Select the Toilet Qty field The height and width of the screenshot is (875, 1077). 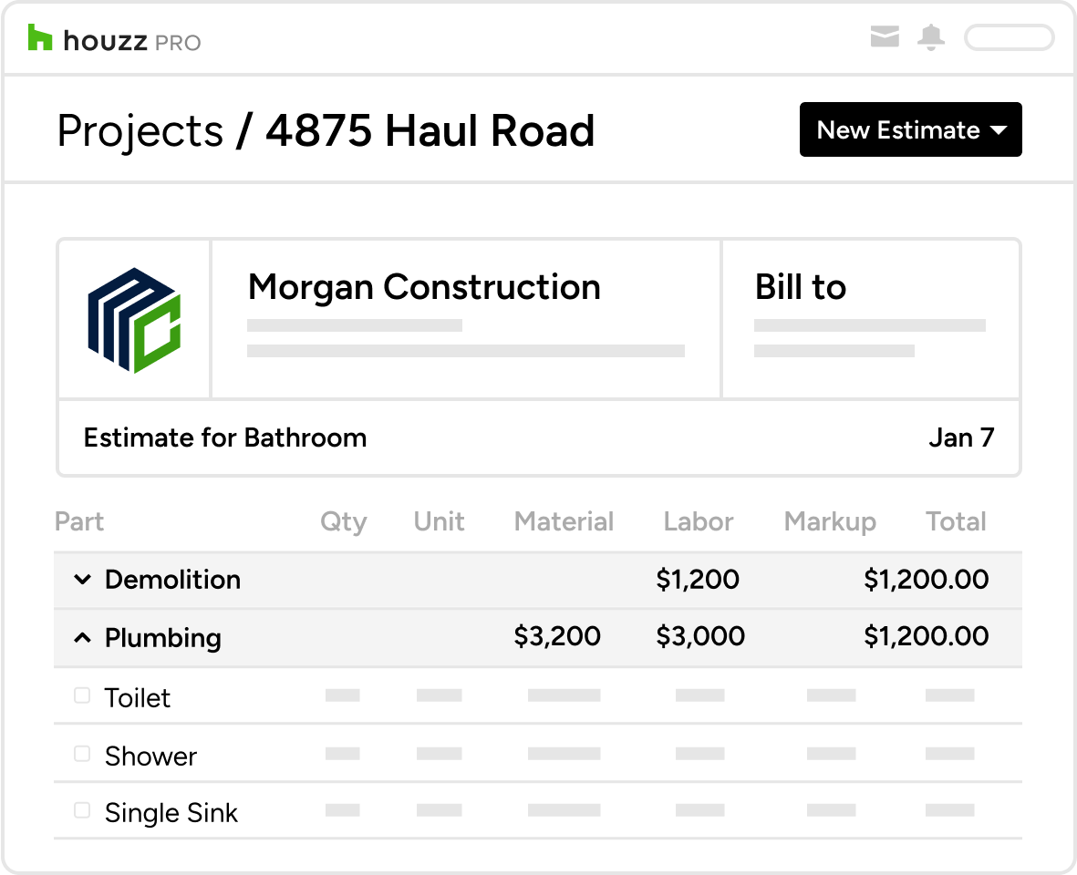[343, 694]
